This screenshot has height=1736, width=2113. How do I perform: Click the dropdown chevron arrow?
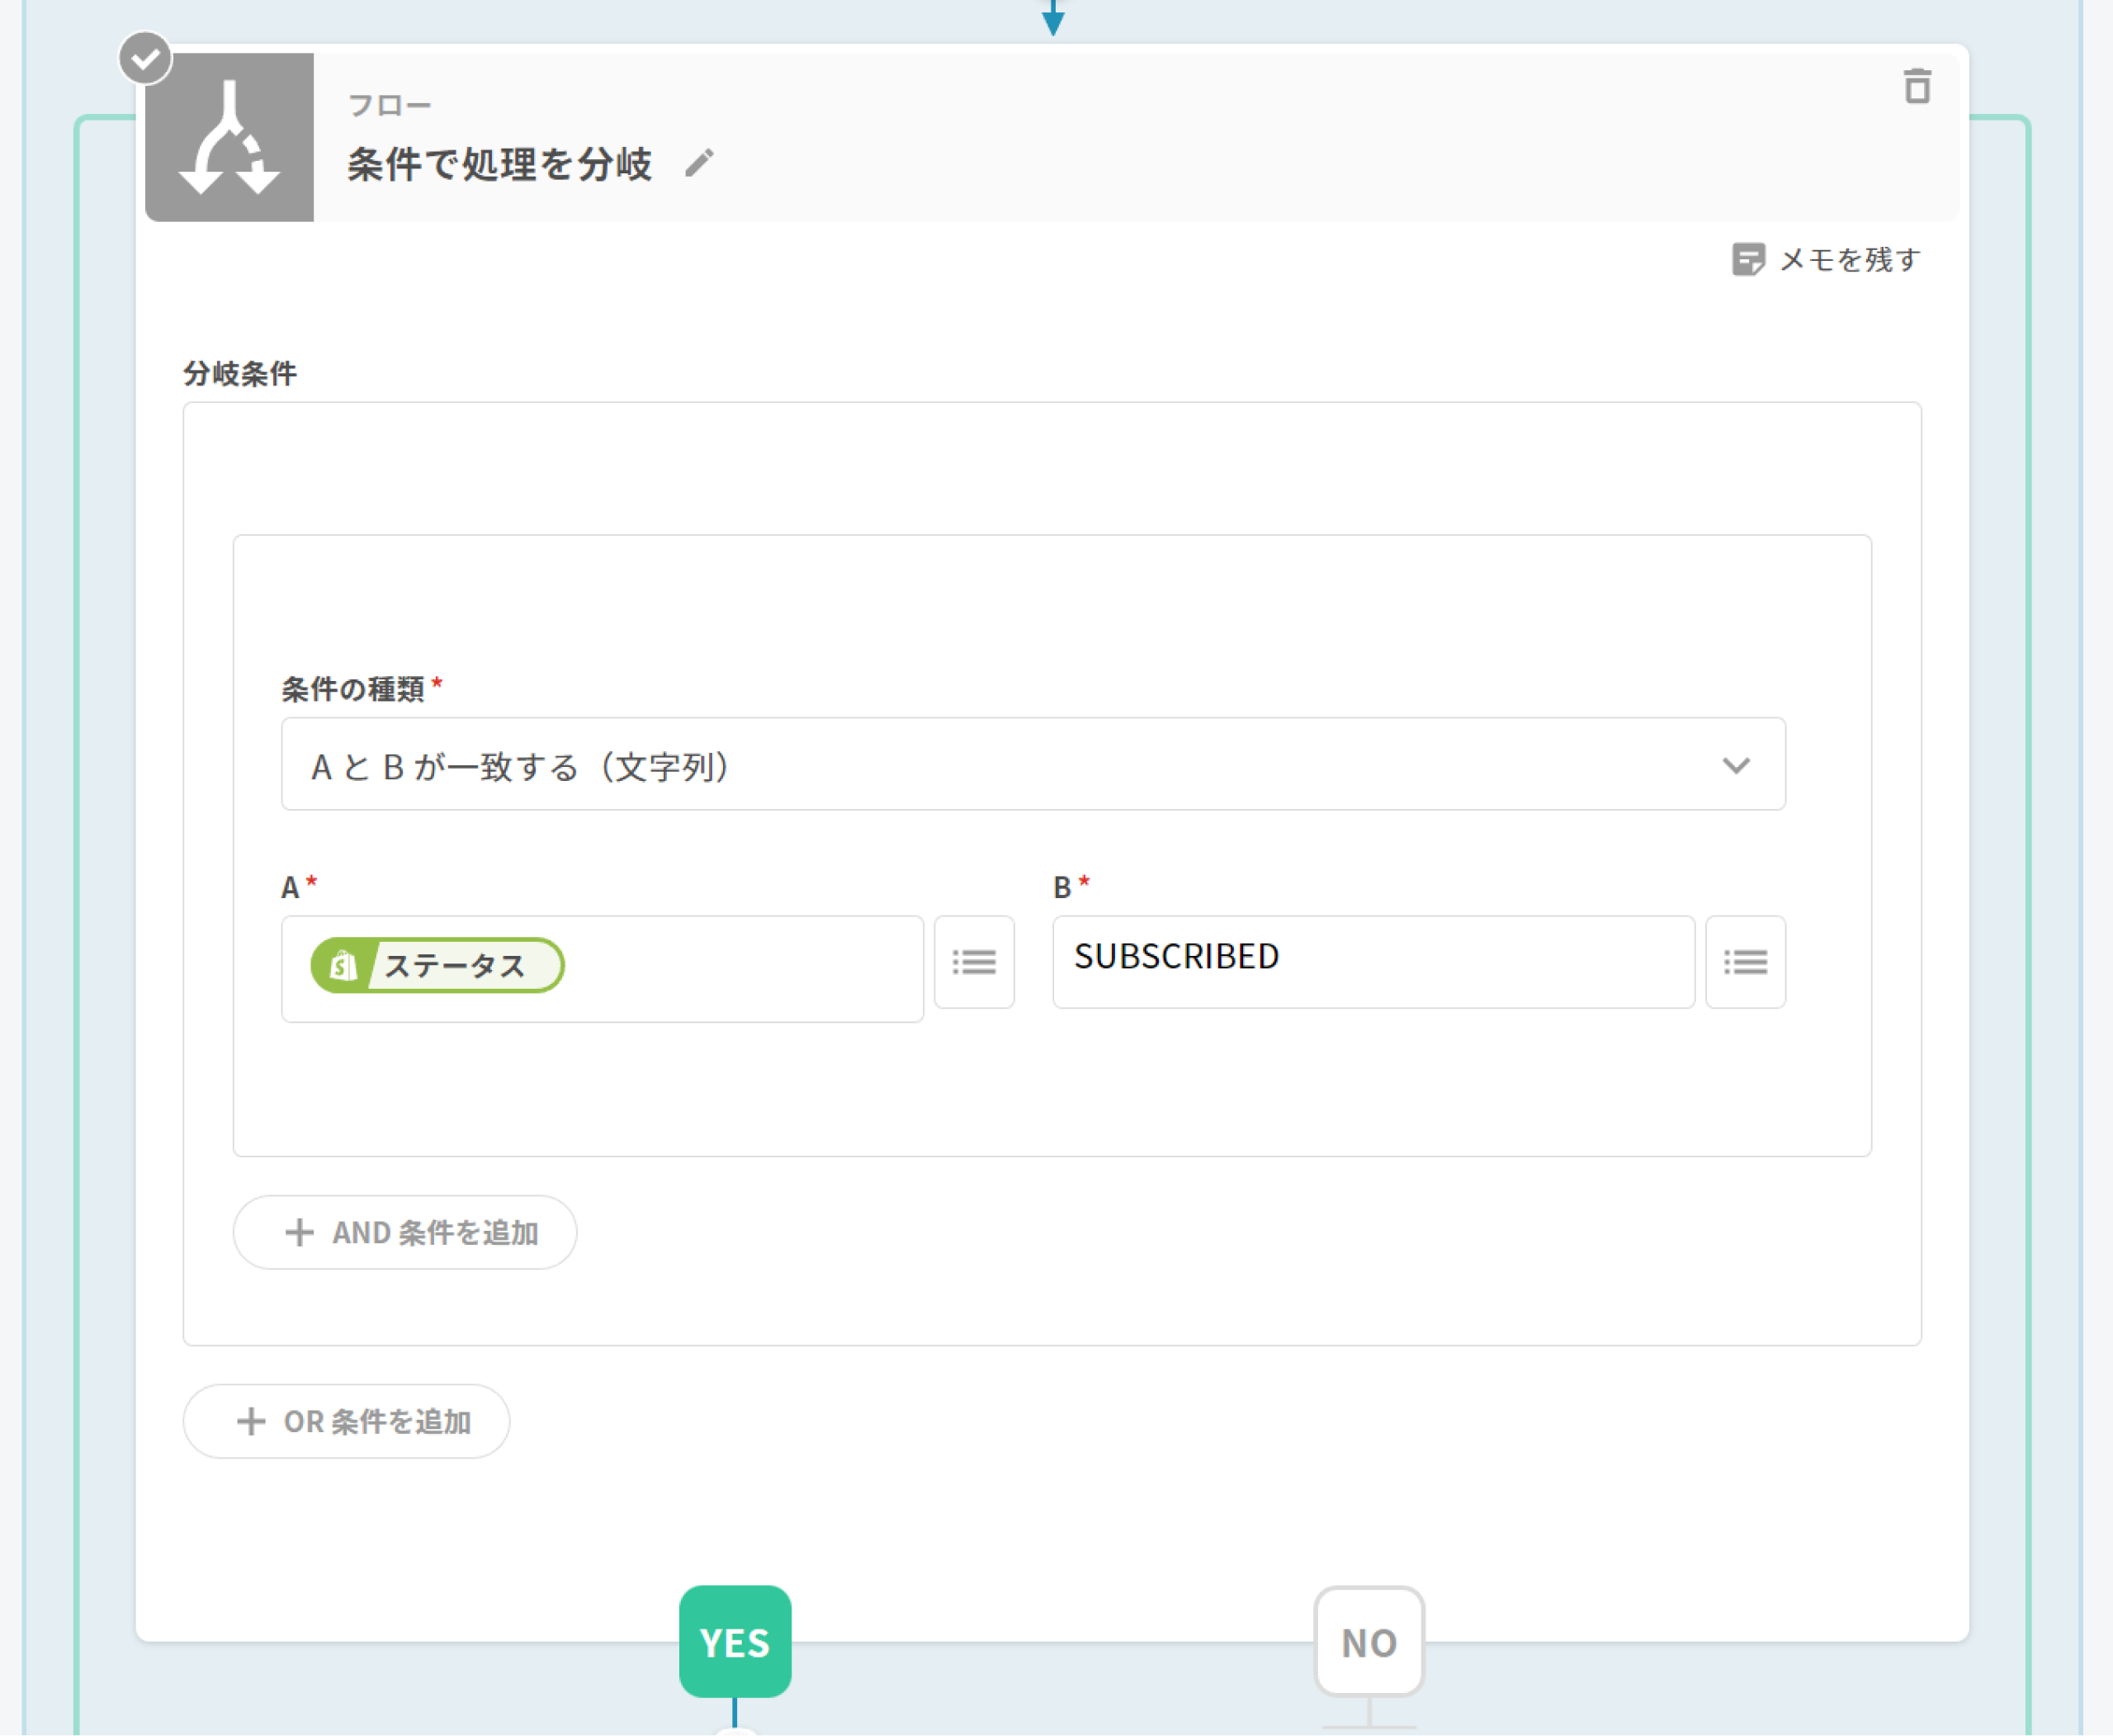1736,766
